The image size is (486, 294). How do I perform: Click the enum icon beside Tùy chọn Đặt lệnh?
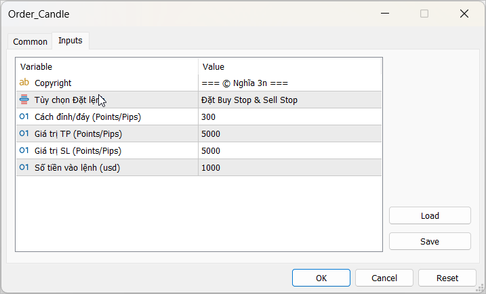[x=24, y=100]
